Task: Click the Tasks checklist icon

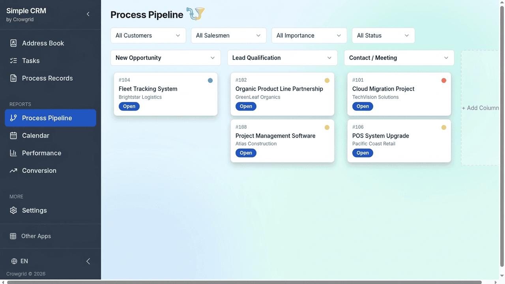Action: (x=13, y=61)
